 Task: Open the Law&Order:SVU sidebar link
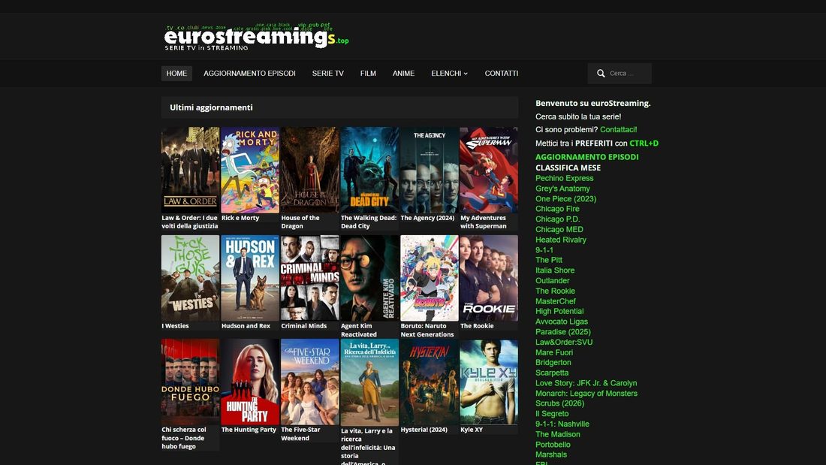point(564,342)
